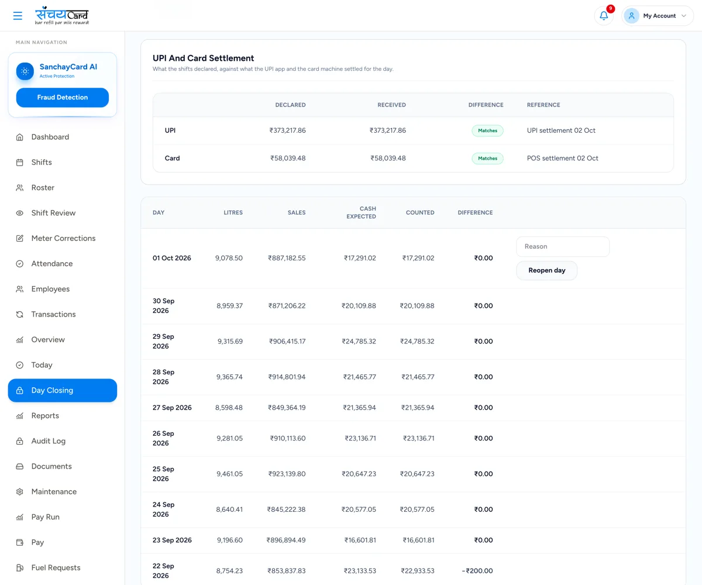Viewport: 702px width, 585px height.
Task: Click the 01 Oct 2026 day cell
Action: click(x=172, y=258)
